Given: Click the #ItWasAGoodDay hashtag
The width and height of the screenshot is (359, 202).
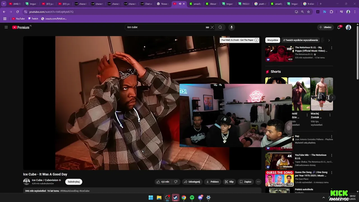Looking at the screenshot, I should pyautogui.click(x=69, y=191).
